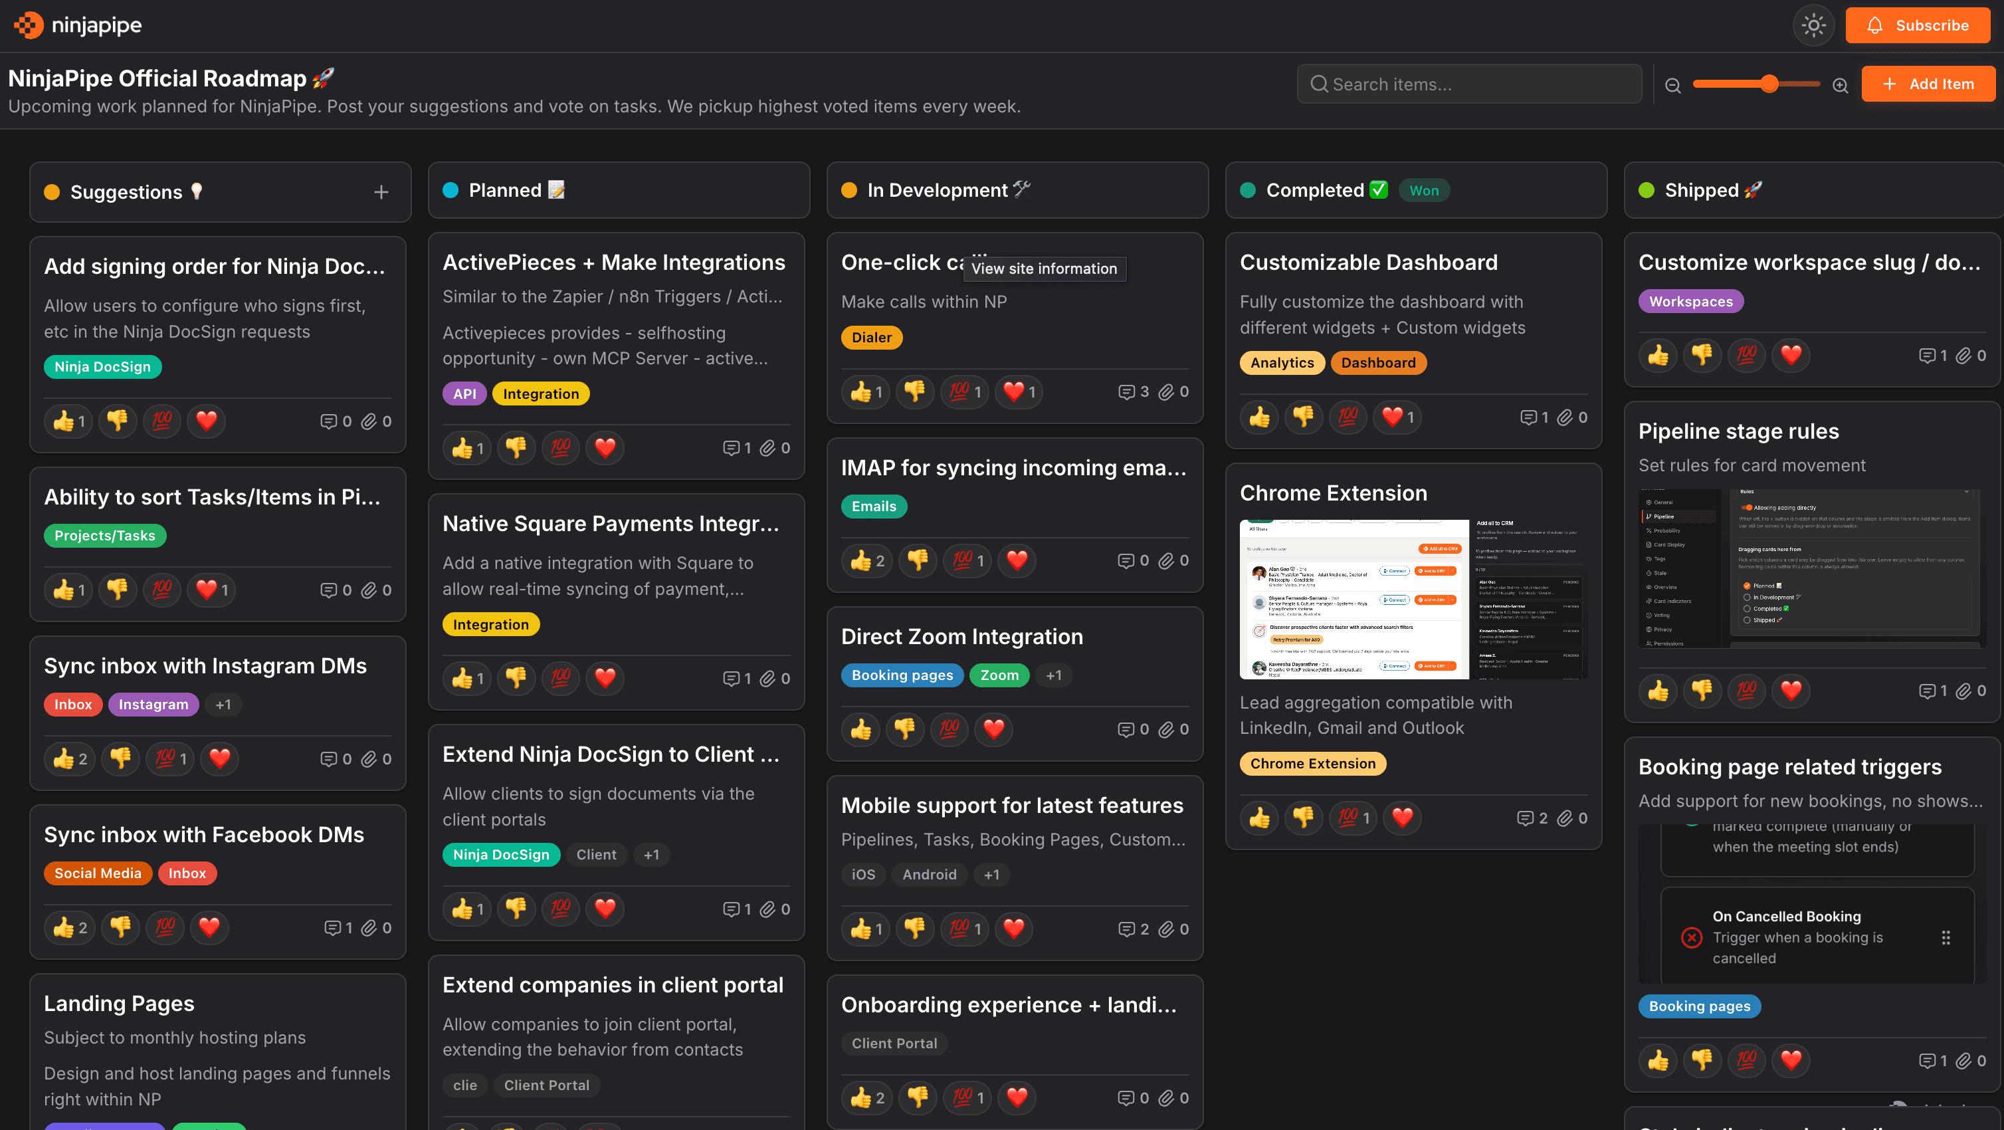2004x1130 pixels.
Task: Click 100 emoji on Chrome Extension card
Action: (x=1352, y=818)
